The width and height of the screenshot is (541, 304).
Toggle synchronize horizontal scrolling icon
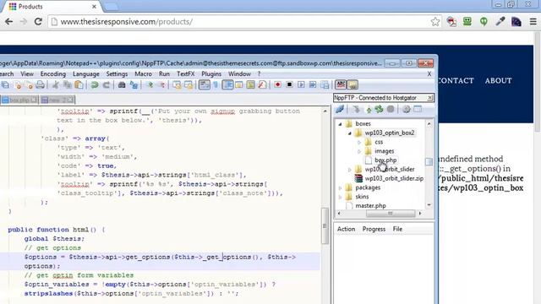tap(189, 84)
